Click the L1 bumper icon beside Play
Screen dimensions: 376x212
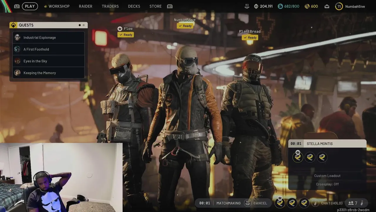click(x=17, y=6)
